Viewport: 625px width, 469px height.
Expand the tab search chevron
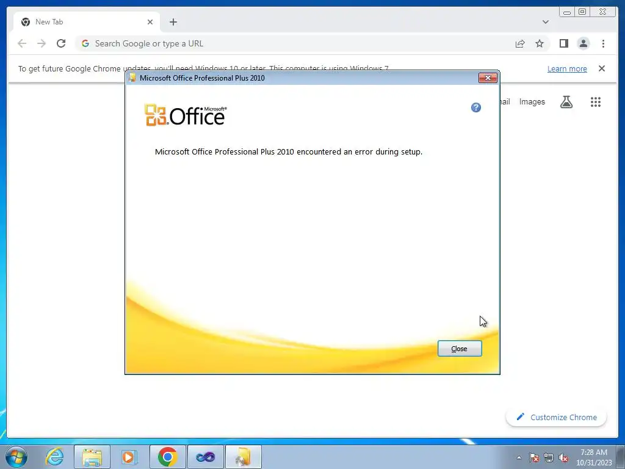545,22
